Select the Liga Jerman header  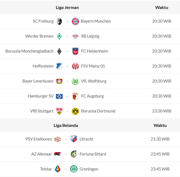coord(67,8)
